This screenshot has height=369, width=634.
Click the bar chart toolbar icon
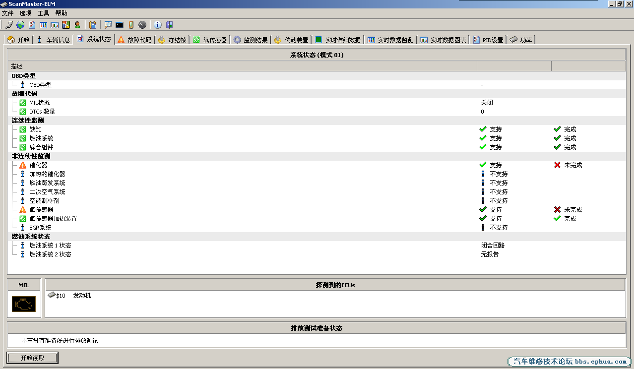click(x=55, y=25)
